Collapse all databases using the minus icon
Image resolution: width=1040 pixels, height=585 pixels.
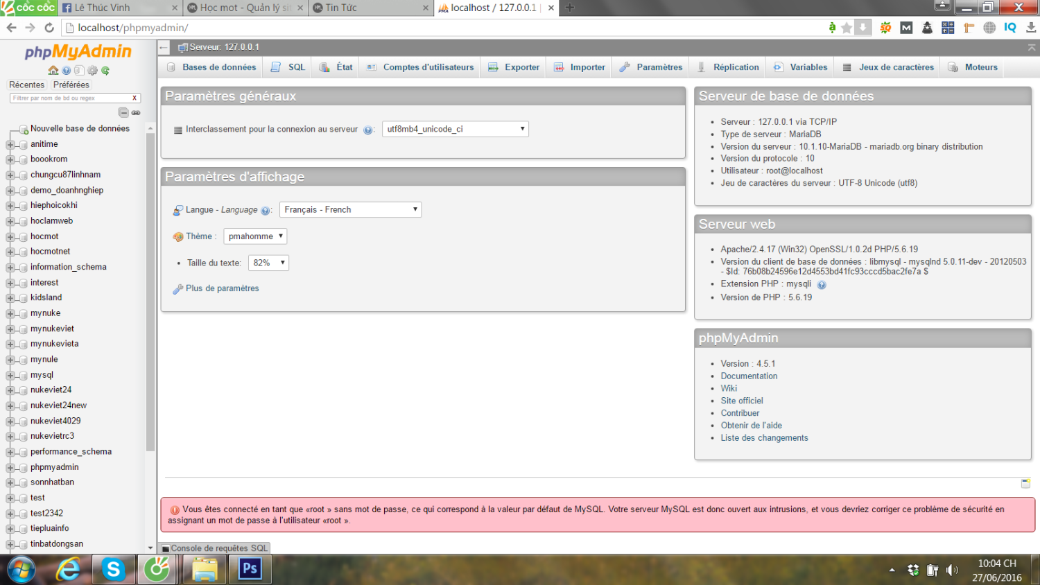123,112
